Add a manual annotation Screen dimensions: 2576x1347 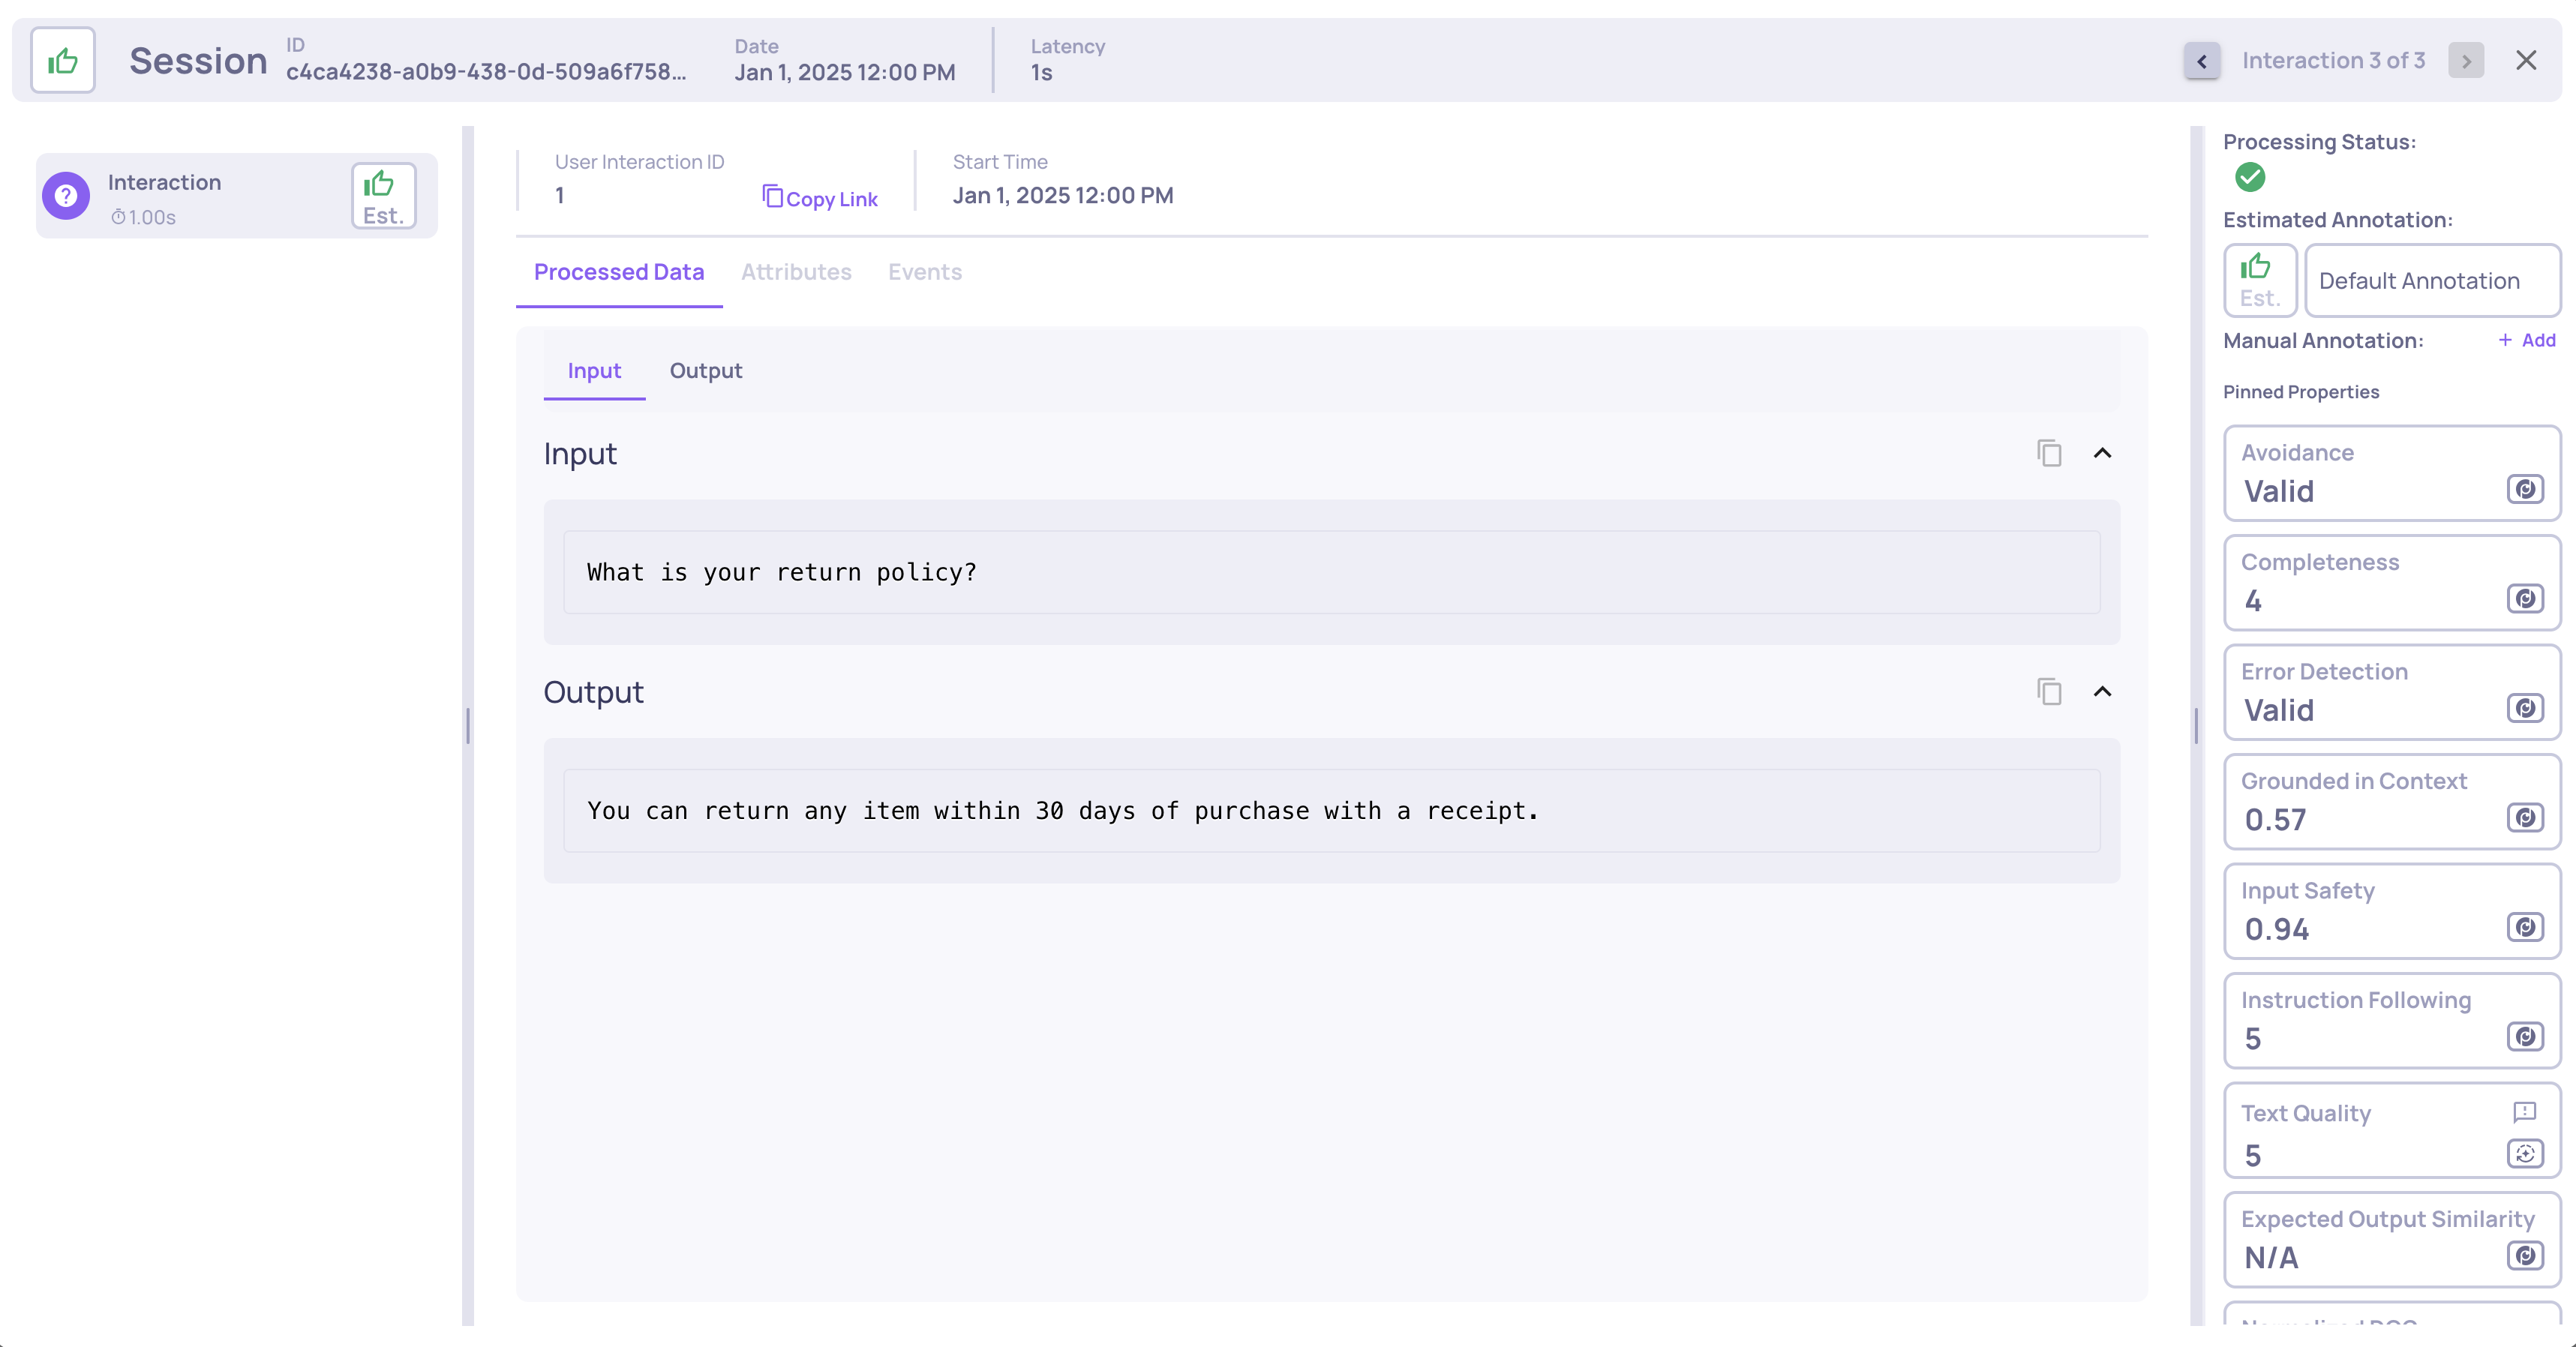coord(2527,341)
